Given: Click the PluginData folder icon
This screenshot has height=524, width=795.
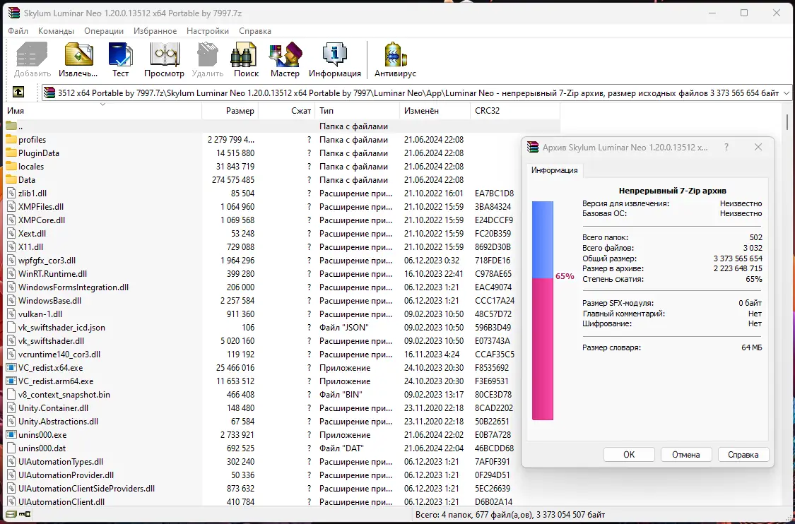Looking at the screenshot, I should [11, 153].
